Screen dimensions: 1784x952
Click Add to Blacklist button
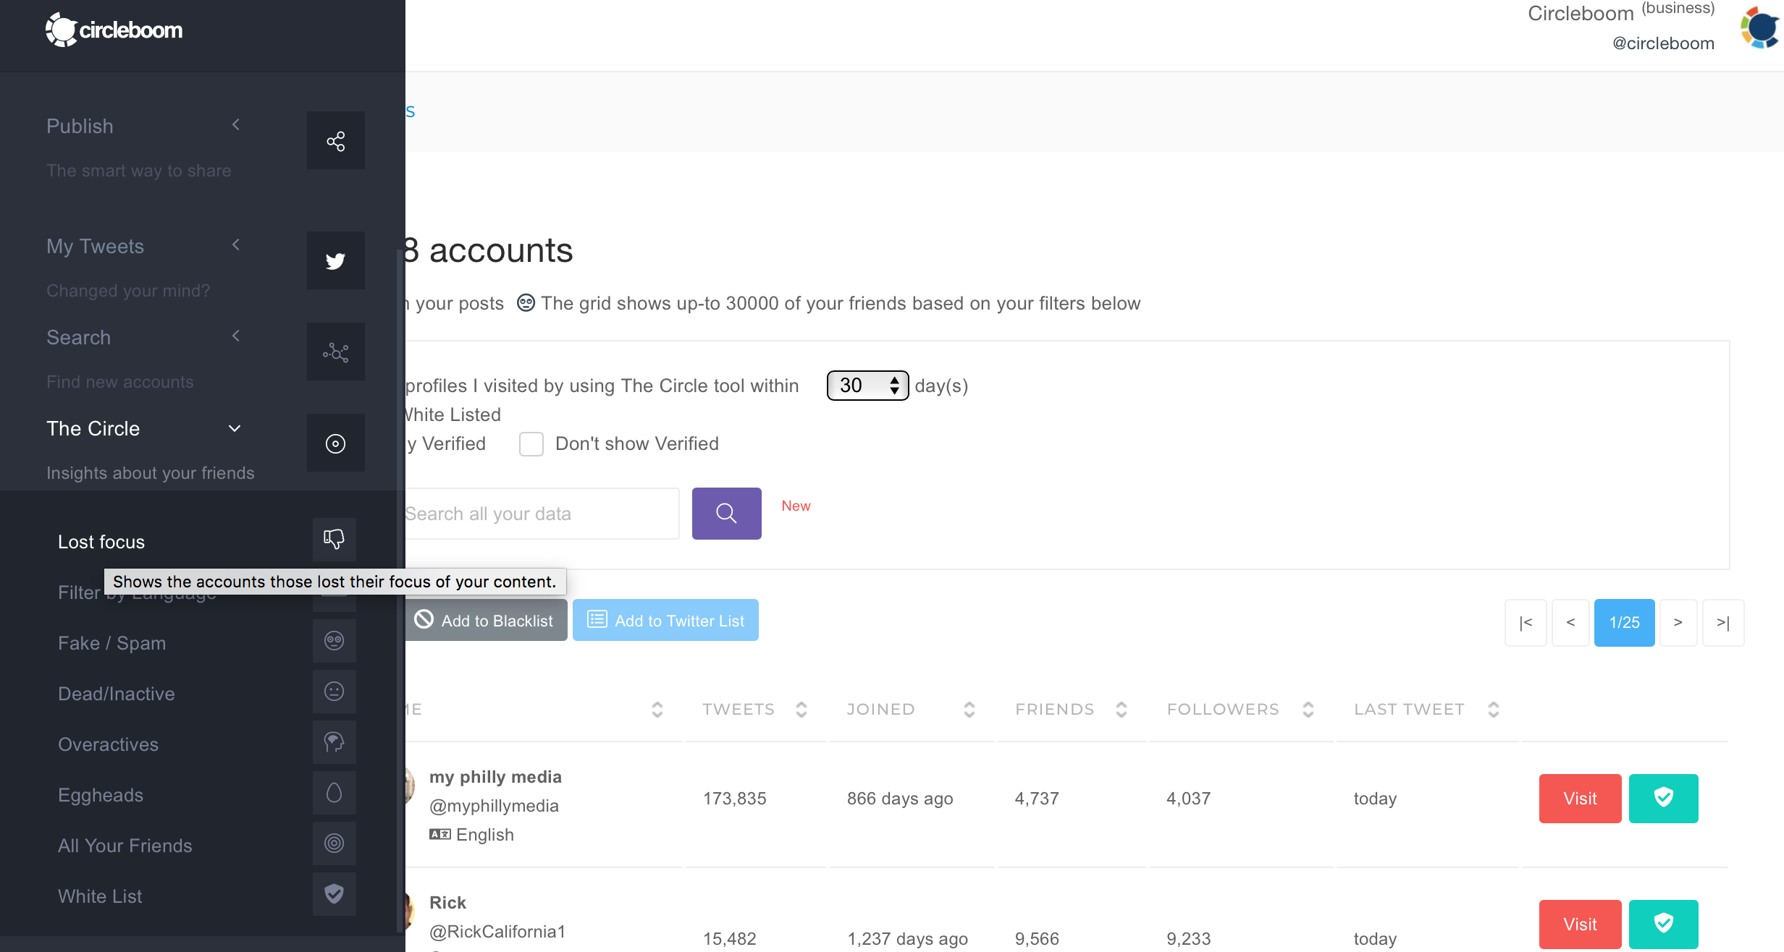click(x=485, y=621)
